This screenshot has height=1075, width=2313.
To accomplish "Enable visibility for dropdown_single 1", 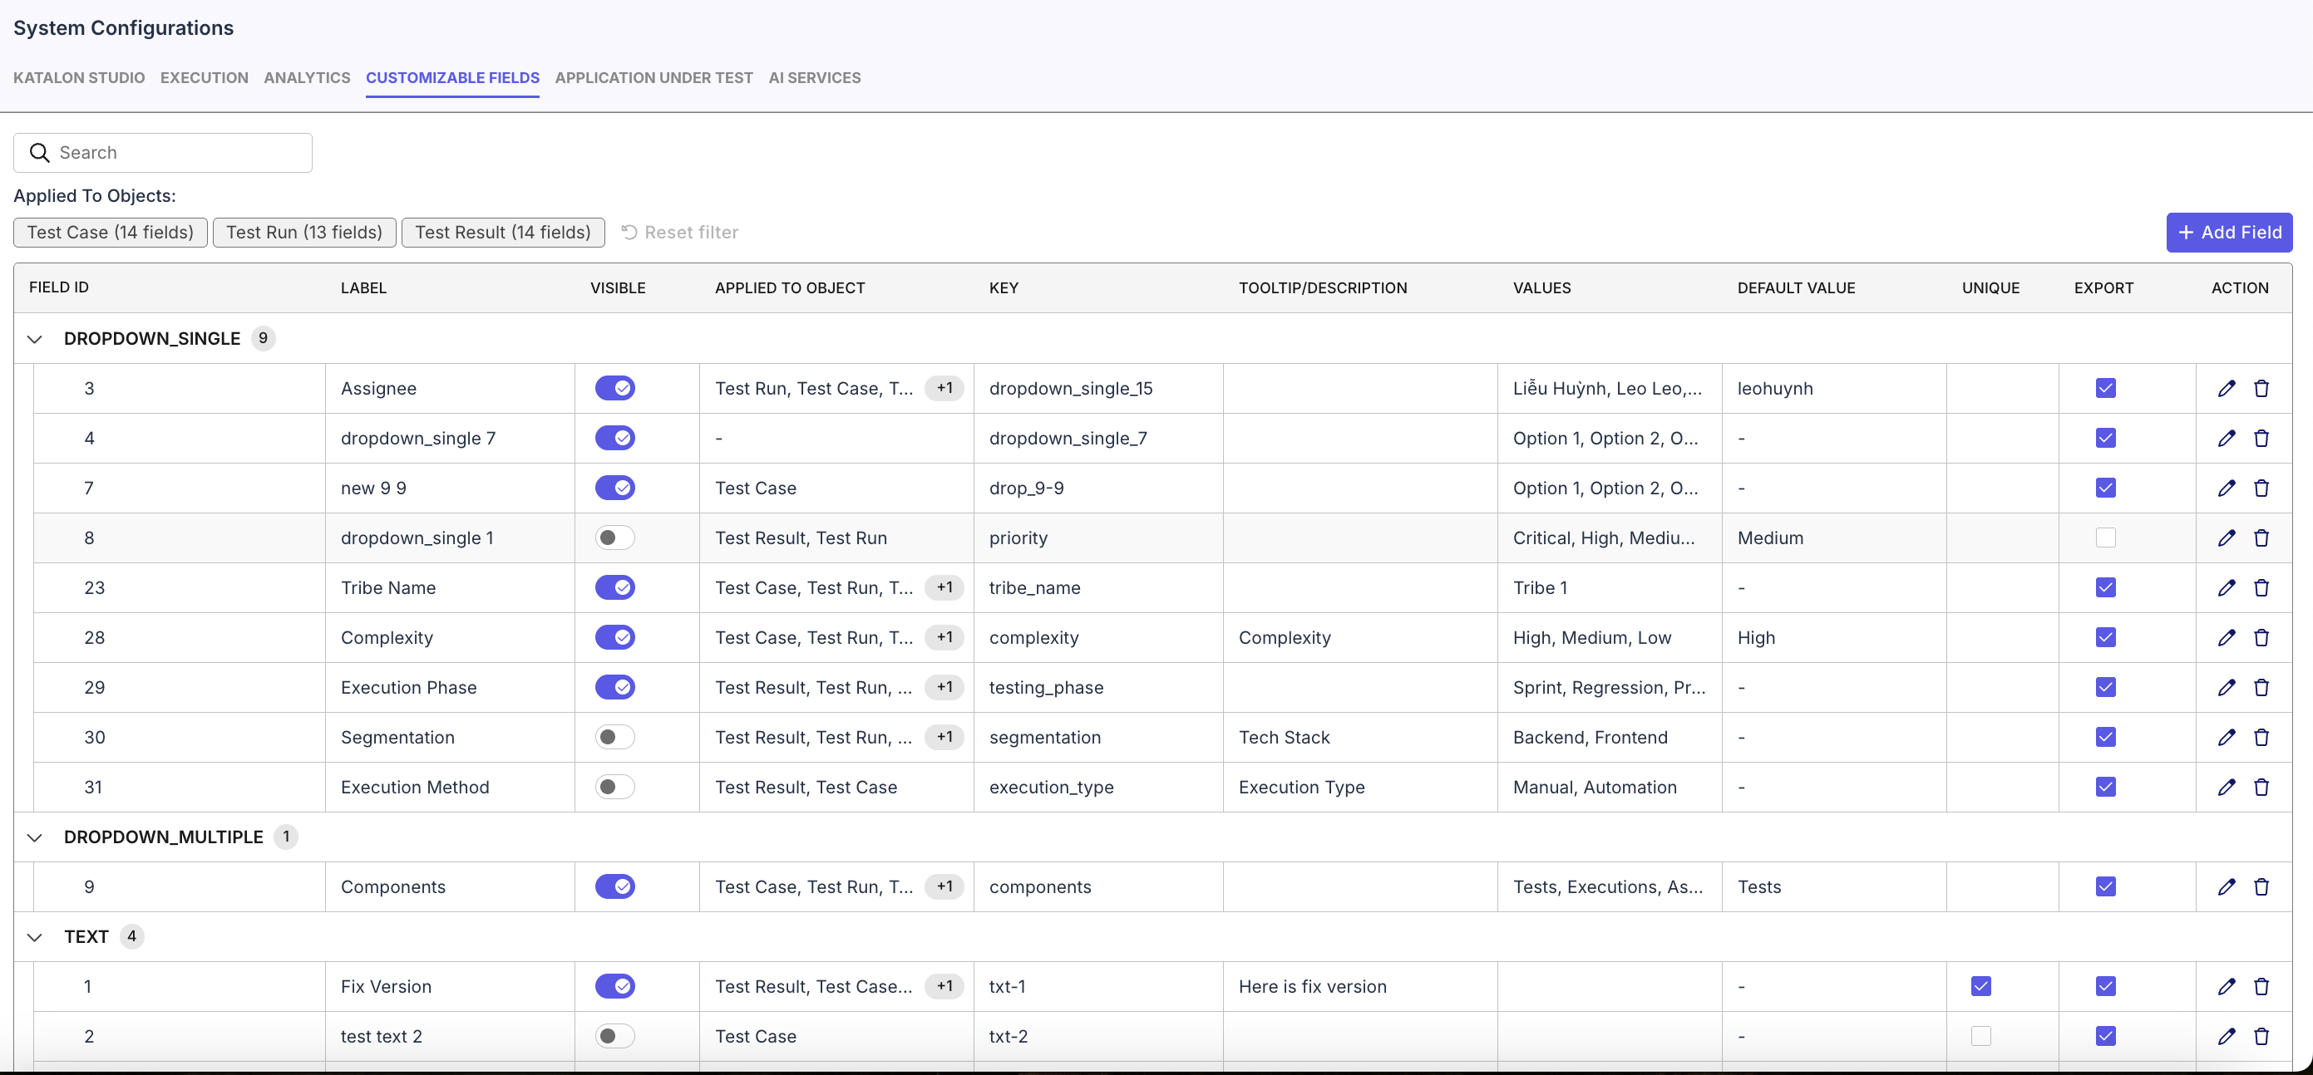I will pos(614,537).
